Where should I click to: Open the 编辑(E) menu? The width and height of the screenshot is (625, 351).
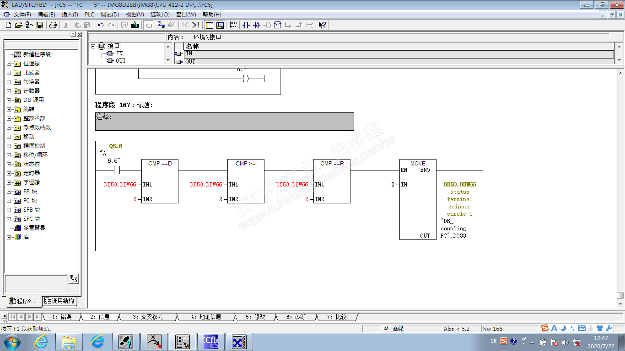(x=46, y=15)
